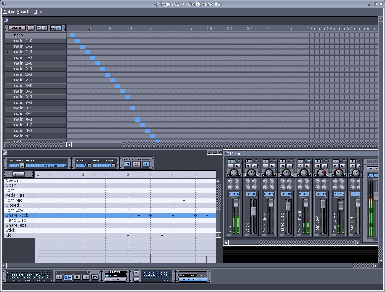Toggle the hear-new-notes music note button
The height and width of the screenshot is (292, 385).
(127, 164)
